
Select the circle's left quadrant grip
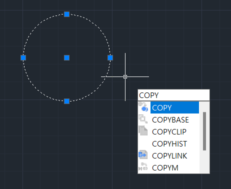23,58
